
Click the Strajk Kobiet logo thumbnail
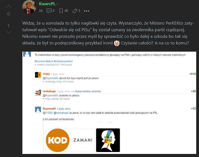(x=108, y=140)
